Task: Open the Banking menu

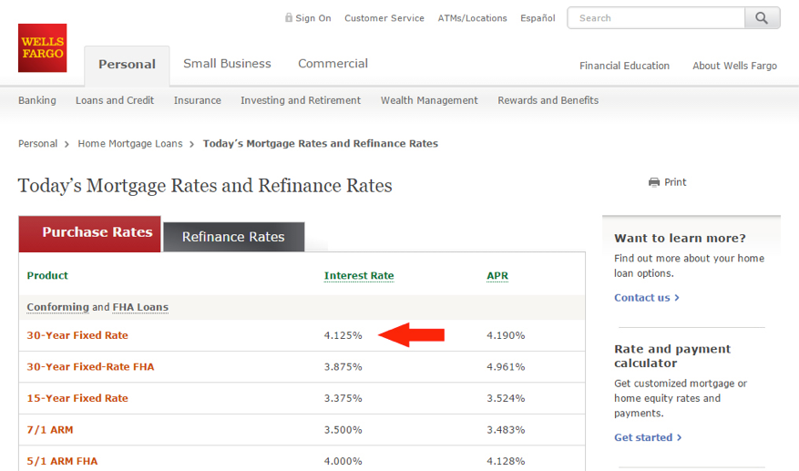Action: [x=37, y=100]
